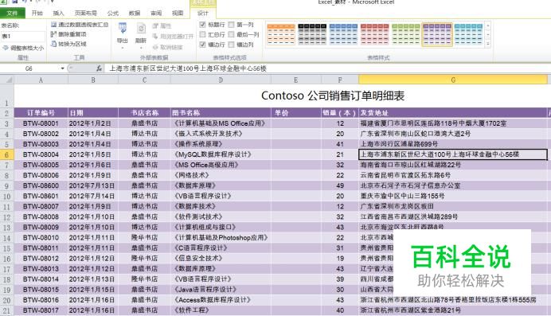Select the Design (设计) table tools tab
551x316 pixels.
(x=203, y=13)
